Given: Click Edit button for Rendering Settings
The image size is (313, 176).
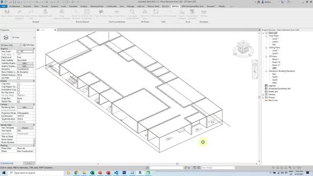Looking at the screenshot, I should pos(25,108).
